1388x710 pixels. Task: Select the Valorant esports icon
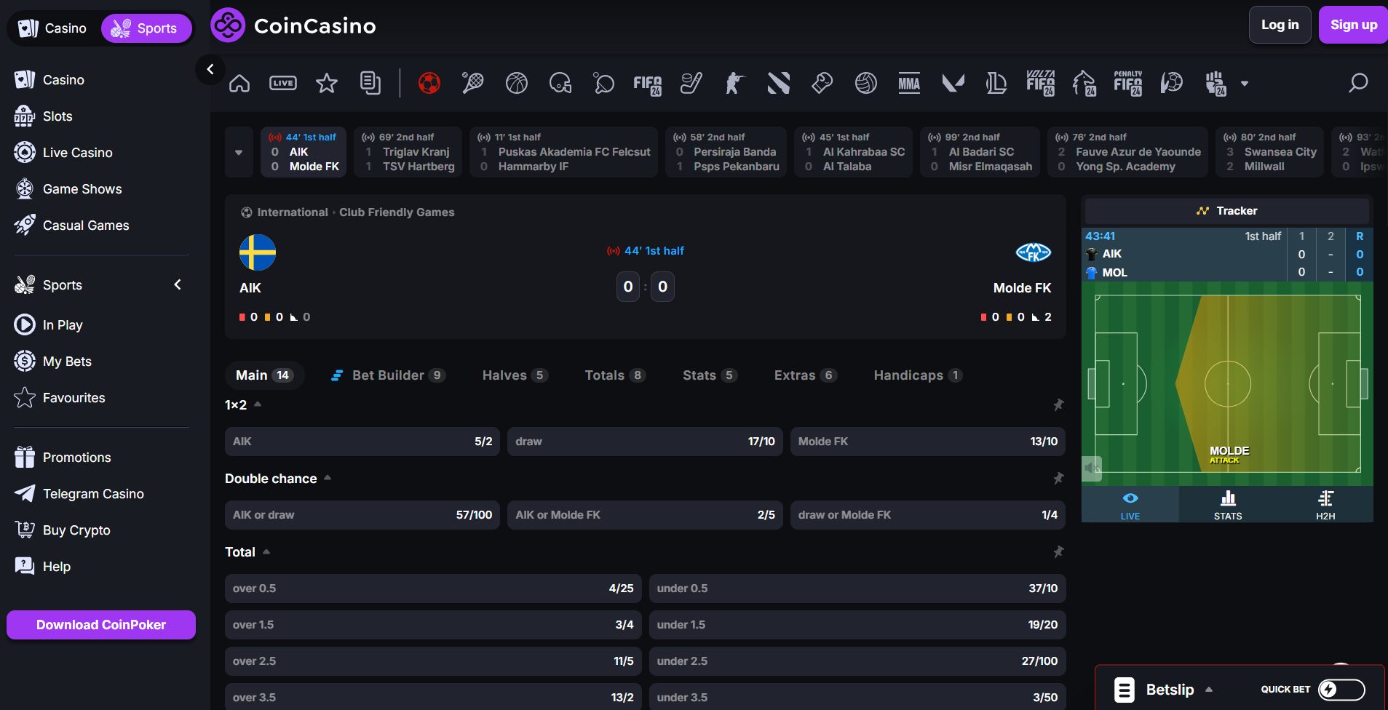click(953, 83)
